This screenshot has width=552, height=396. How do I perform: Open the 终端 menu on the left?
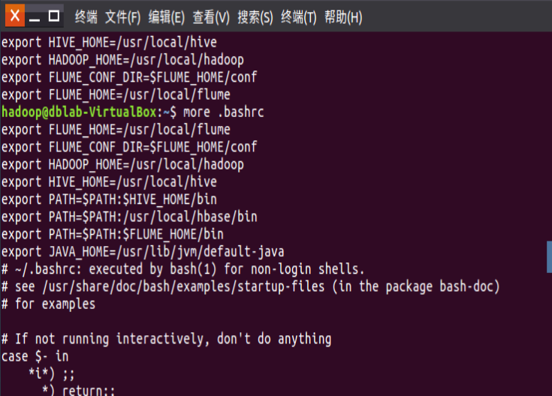pos(86,17)
